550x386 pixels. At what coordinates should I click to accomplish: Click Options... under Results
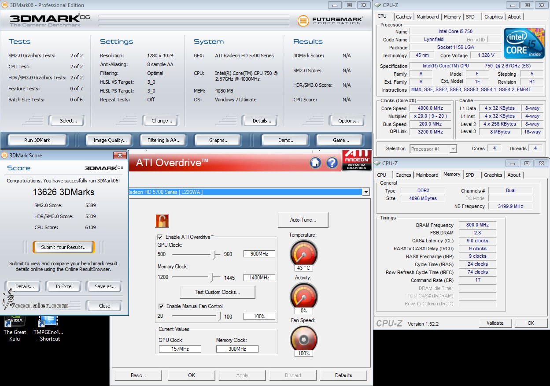click(348, 121)
